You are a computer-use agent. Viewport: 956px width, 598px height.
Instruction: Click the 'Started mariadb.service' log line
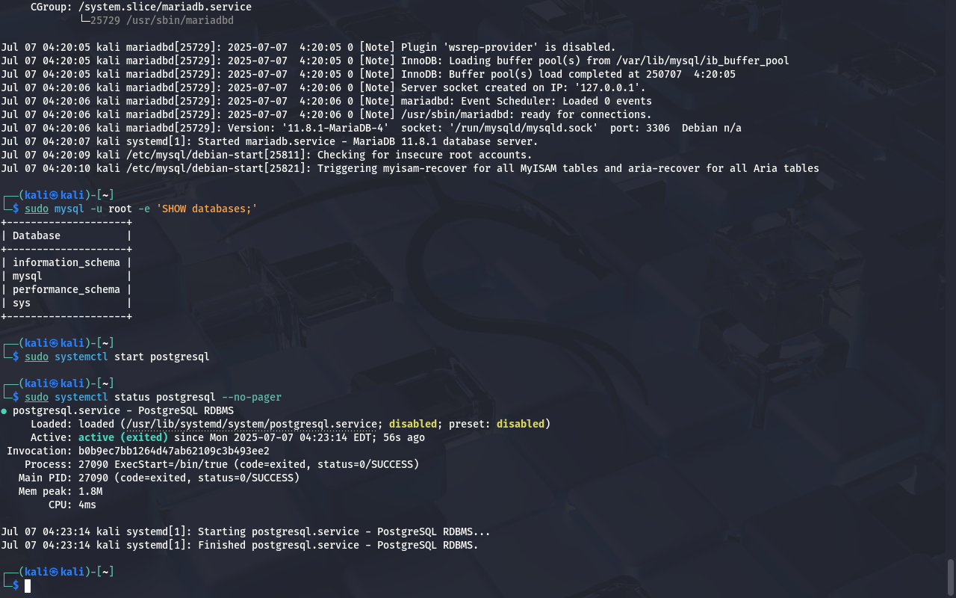coord(270,141)
